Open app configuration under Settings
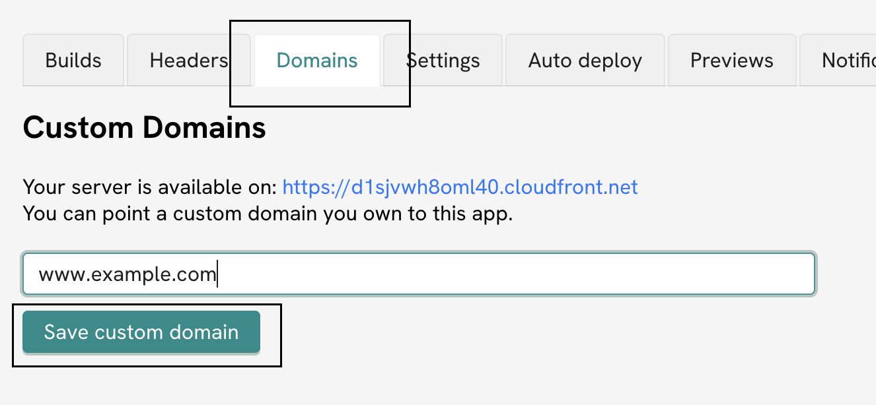 tap(442, 60)
